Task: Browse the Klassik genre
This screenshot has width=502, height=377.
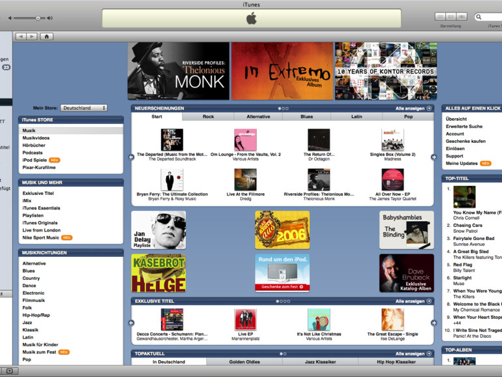Action: tap(31, 329)
